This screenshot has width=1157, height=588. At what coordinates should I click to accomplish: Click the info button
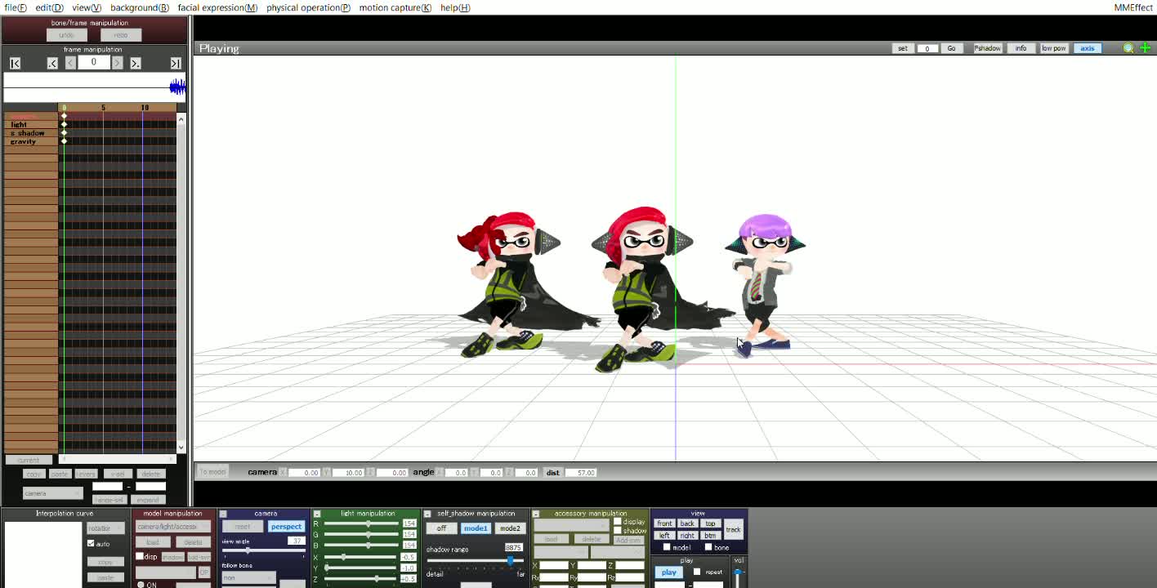[x=1021, y=48]
